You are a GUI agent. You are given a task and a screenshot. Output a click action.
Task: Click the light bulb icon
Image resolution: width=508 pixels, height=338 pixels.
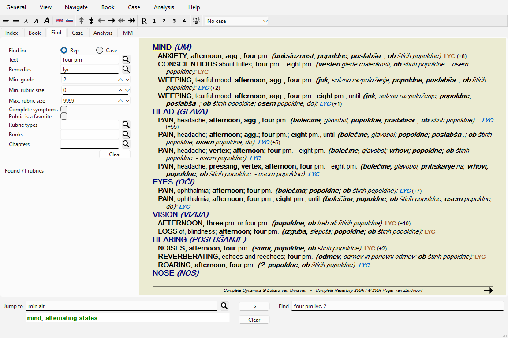click(x=196, y=21)
